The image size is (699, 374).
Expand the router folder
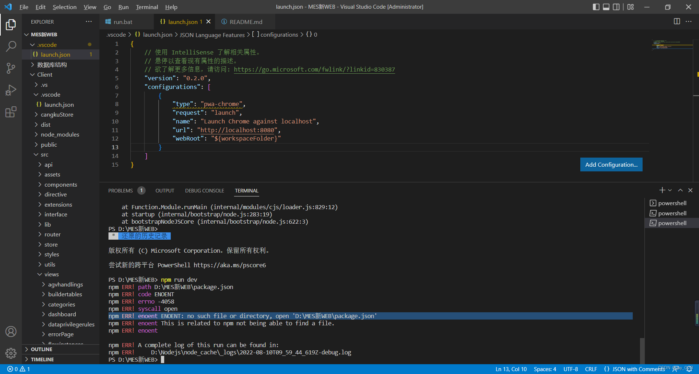[x=60, y=234]
